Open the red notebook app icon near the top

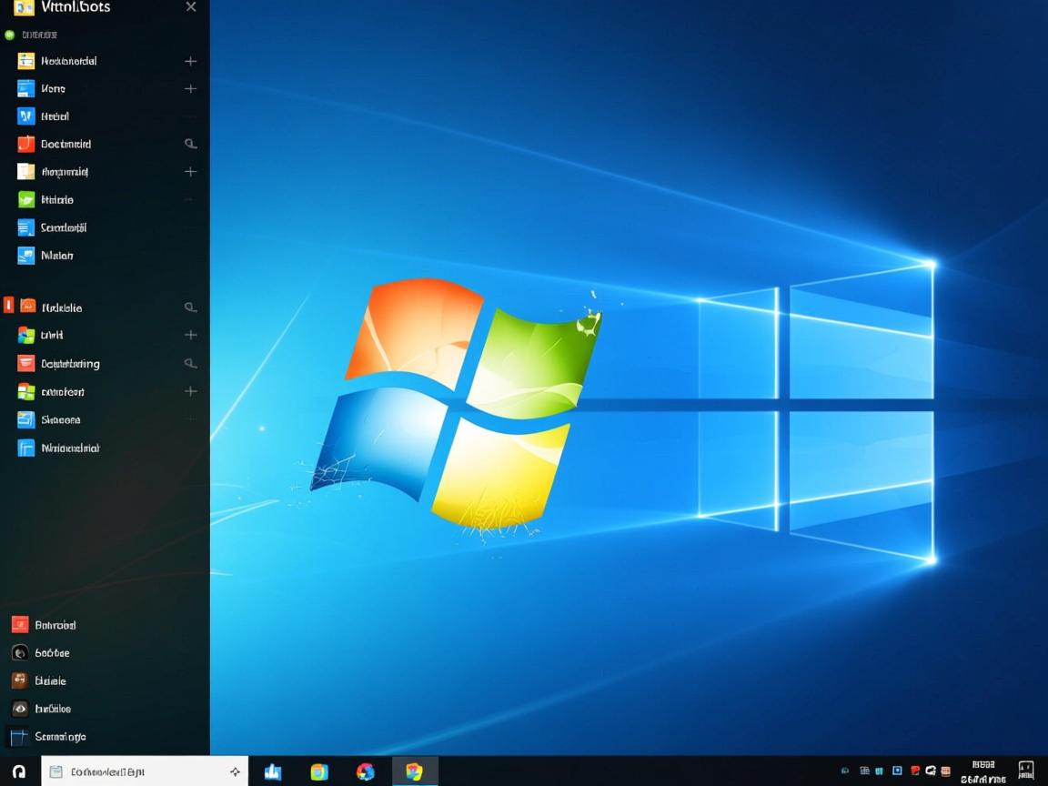25,144
